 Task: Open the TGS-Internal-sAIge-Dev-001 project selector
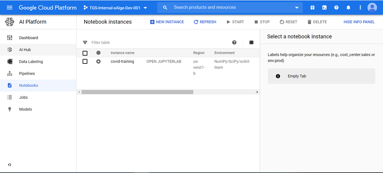[x=115, y=8]
